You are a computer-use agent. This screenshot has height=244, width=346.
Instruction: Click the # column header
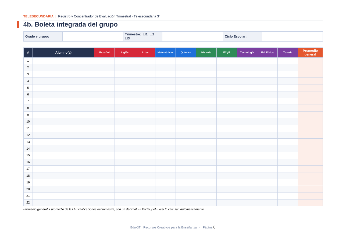pos(28,53)
